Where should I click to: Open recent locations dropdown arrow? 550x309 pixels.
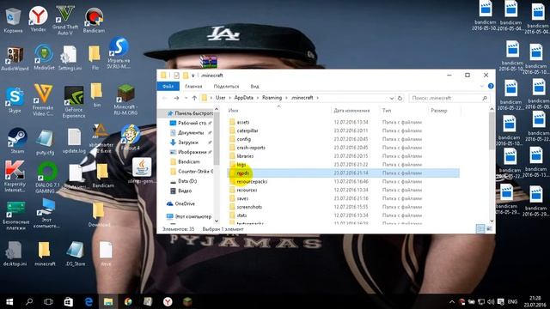tap(186, 98)
